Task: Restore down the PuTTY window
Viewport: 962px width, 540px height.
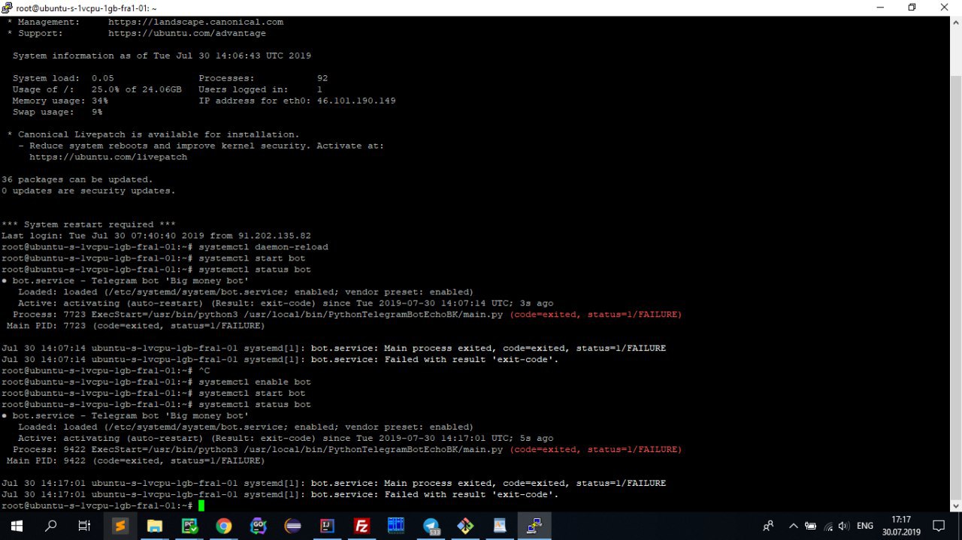Action: (x=912, y=8)
